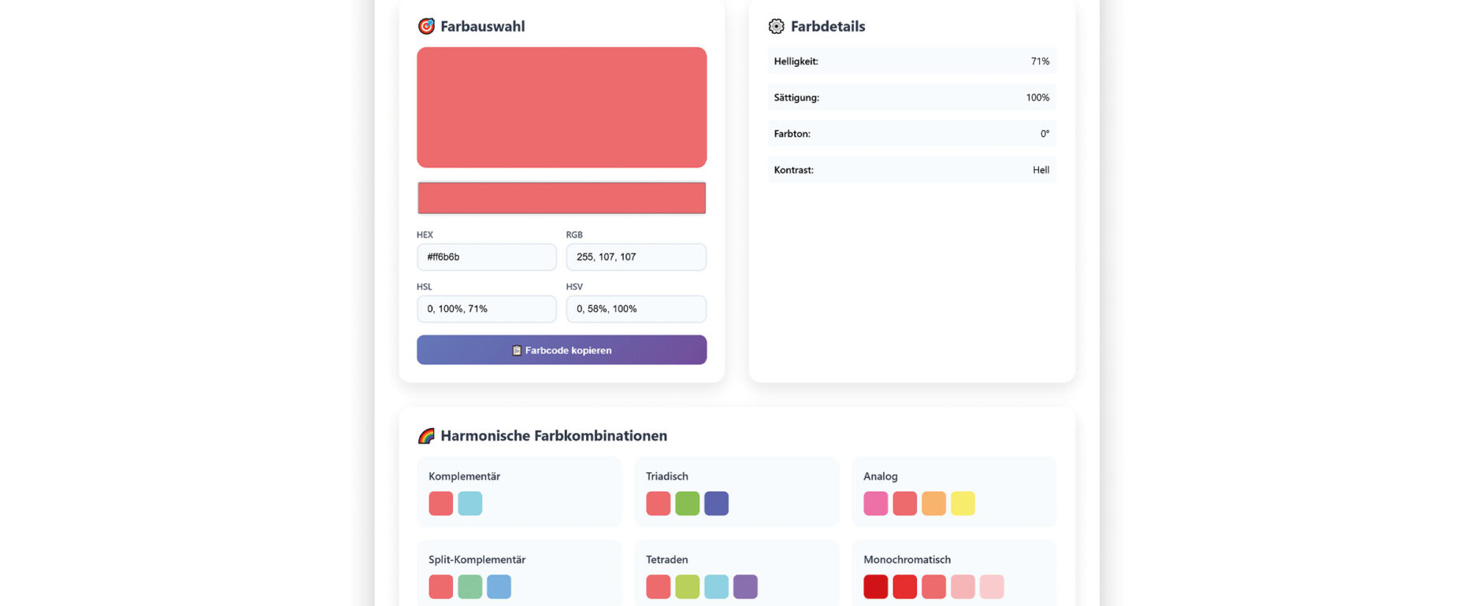Click the rainbow icon beside Harmonische Farbkombinationen
The image size is (1473, 606).
pyautogui.click(x=426, y=436)
